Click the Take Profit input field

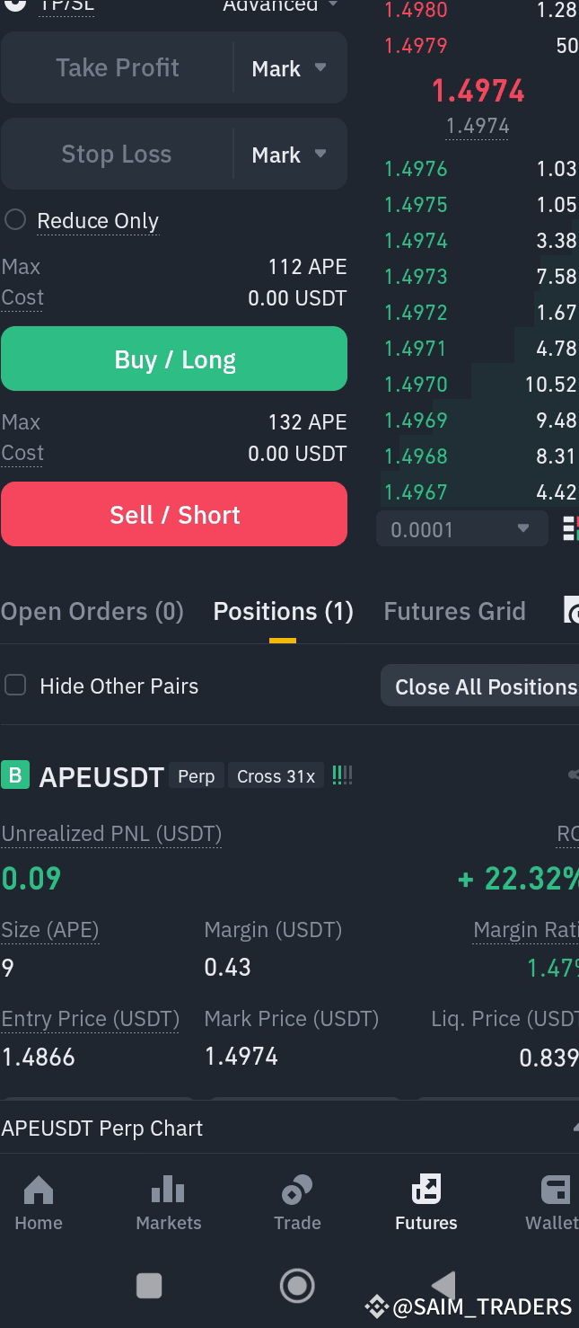[117, 67]
